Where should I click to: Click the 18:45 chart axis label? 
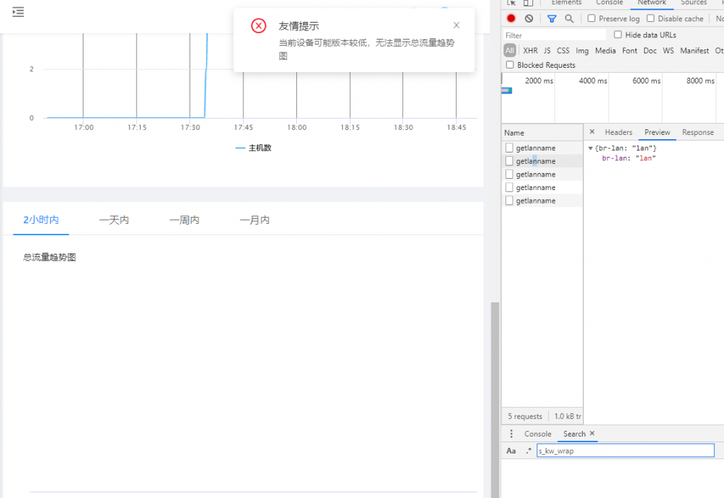(x=456, y=128)
